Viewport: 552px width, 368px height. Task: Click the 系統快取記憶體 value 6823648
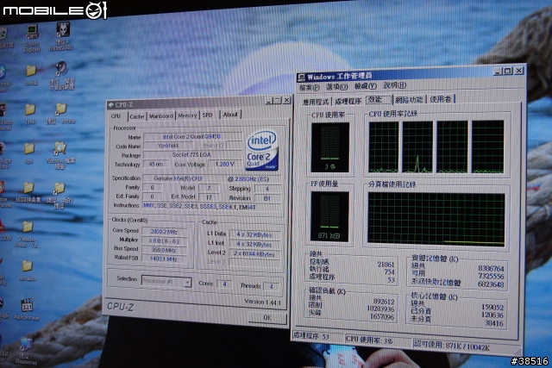tap(491, 284)
